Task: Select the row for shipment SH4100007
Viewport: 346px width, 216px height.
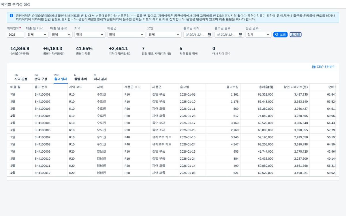Action: pyautogui.click(x=173, y=137)
